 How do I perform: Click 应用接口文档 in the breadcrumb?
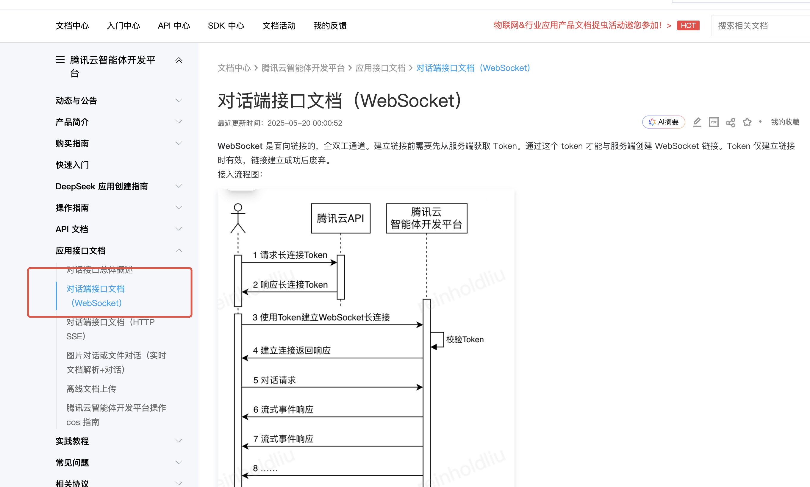click(380, 68)
